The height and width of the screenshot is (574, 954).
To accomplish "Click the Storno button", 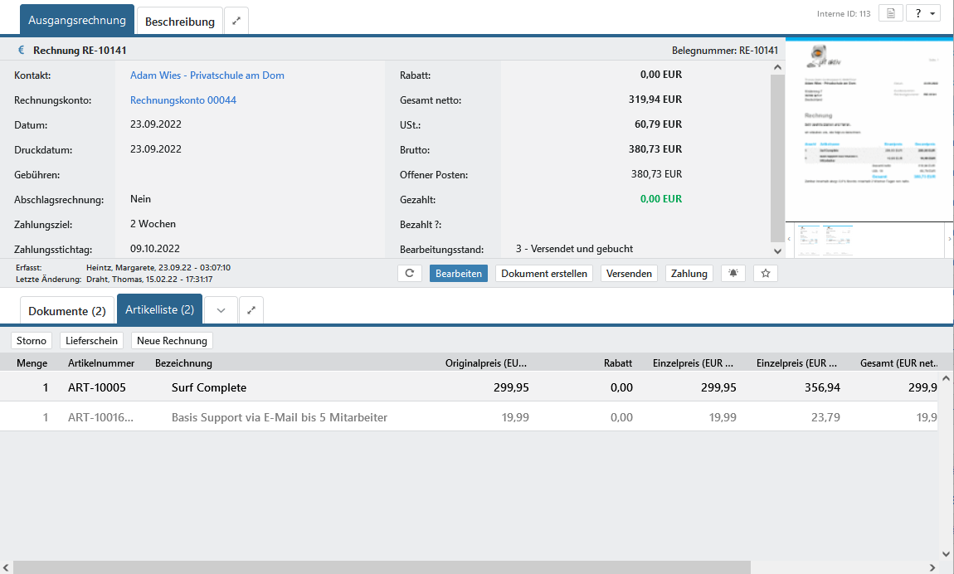I will [x=32, y=341].
